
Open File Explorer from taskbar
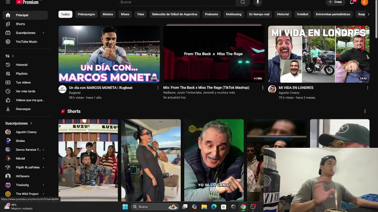204,207
